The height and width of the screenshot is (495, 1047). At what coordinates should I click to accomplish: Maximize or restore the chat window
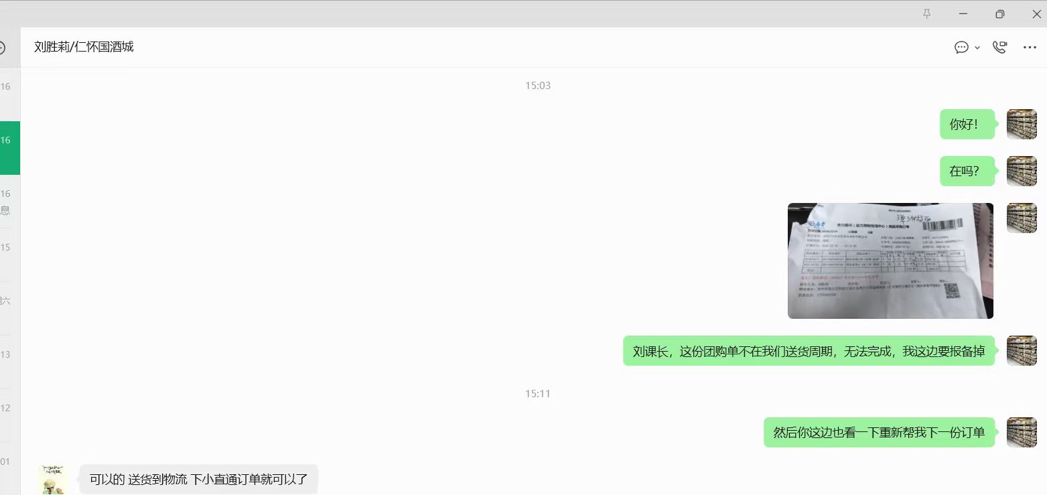(999, 13)
